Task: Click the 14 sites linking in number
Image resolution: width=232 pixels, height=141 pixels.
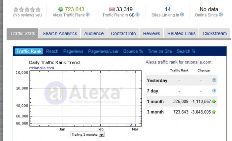Action: (x=168, y=9)
